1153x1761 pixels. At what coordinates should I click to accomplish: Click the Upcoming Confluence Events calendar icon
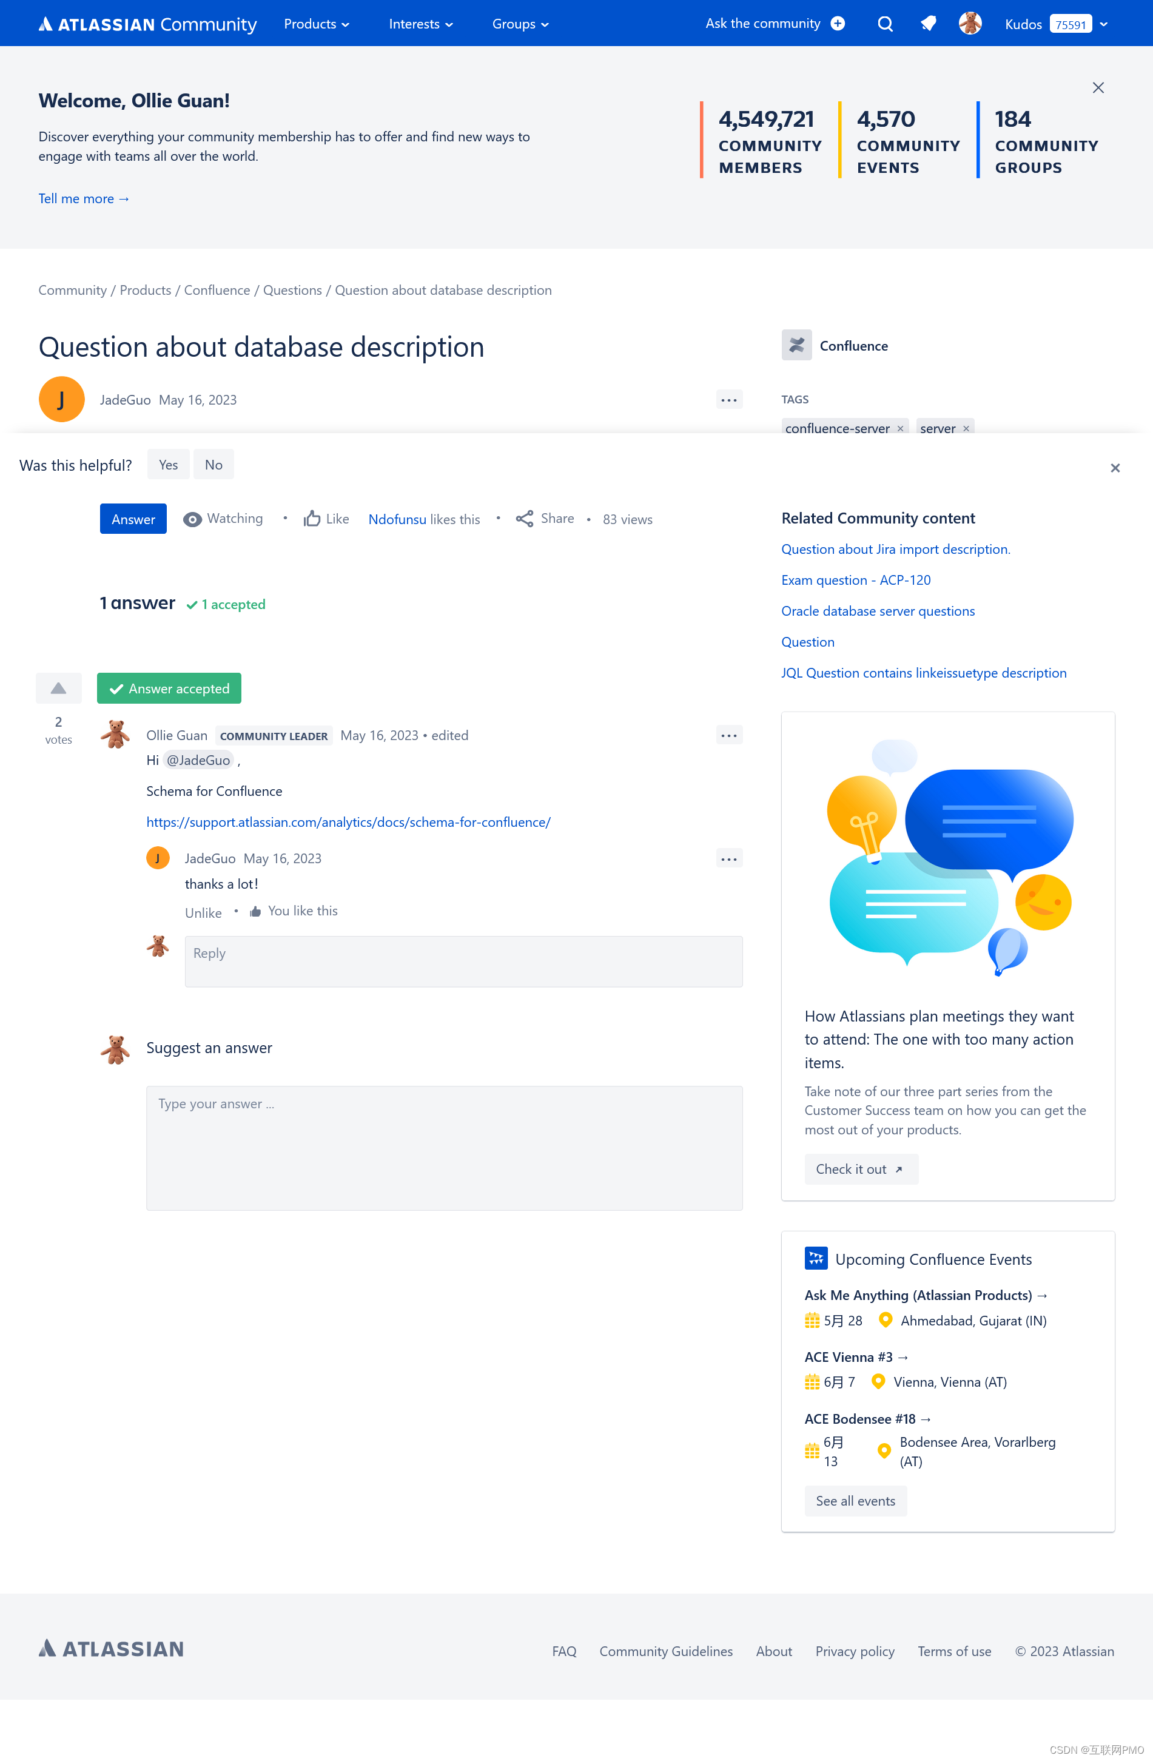click(816, 1258)
